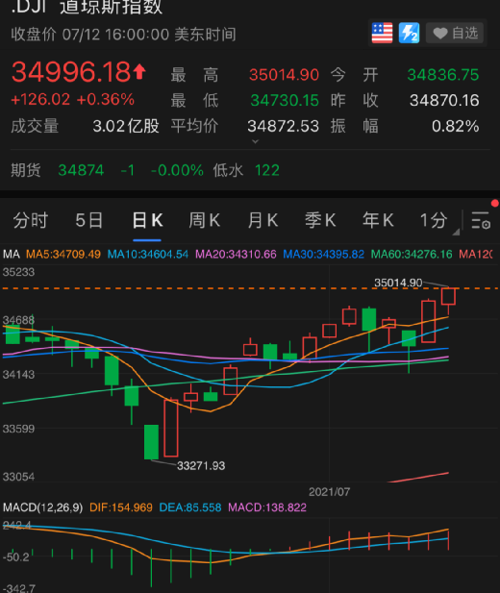The height and width of the screenshot is (593, 500).
Task: Tap MACD:138.822 value
Action: pyautogui.click(x=267, y=507)
